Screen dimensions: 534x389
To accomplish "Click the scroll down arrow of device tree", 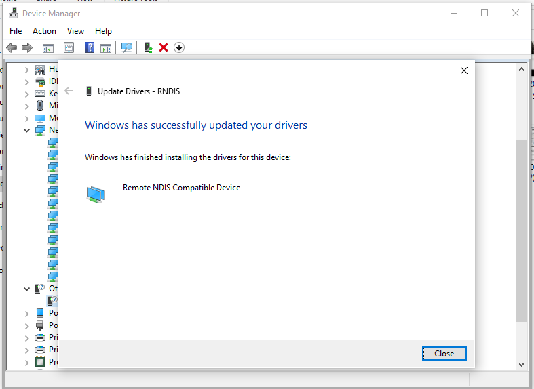I will point(521,364).
